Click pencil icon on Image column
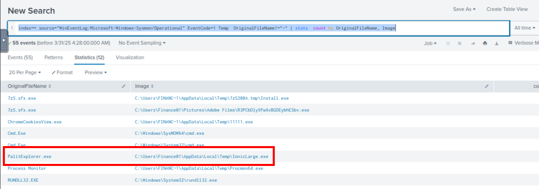 487,86
